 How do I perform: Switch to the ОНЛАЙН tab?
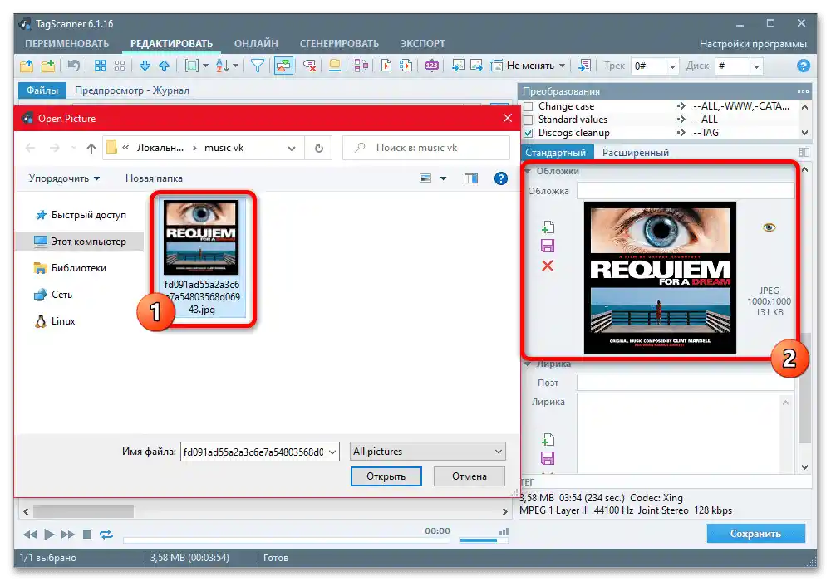coord(256,44)
